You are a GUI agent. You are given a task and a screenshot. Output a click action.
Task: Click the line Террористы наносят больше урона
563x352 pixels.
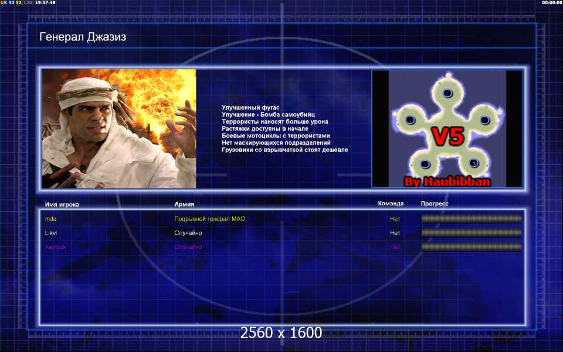tap(274, 121)
